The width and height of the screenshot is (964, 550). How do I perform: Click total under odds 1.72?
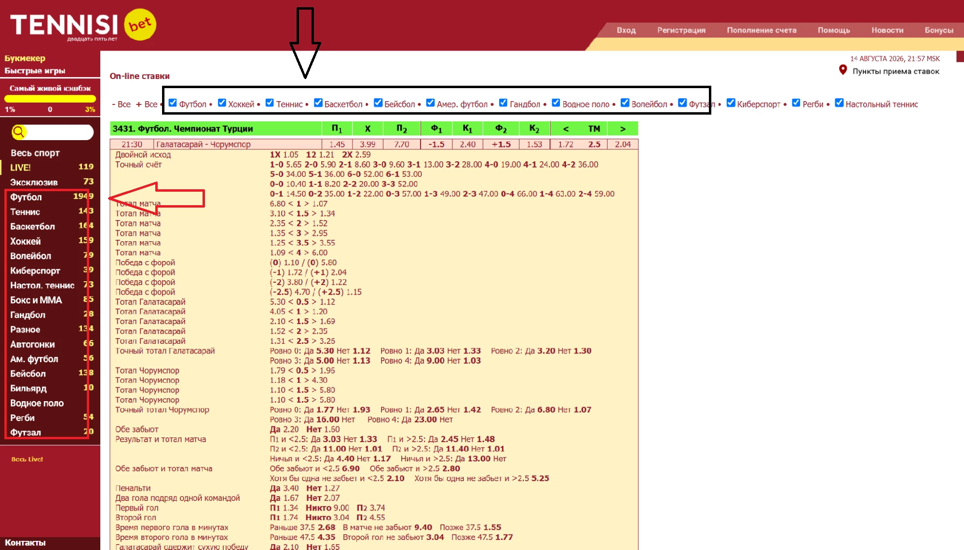[x=566, y=144]
